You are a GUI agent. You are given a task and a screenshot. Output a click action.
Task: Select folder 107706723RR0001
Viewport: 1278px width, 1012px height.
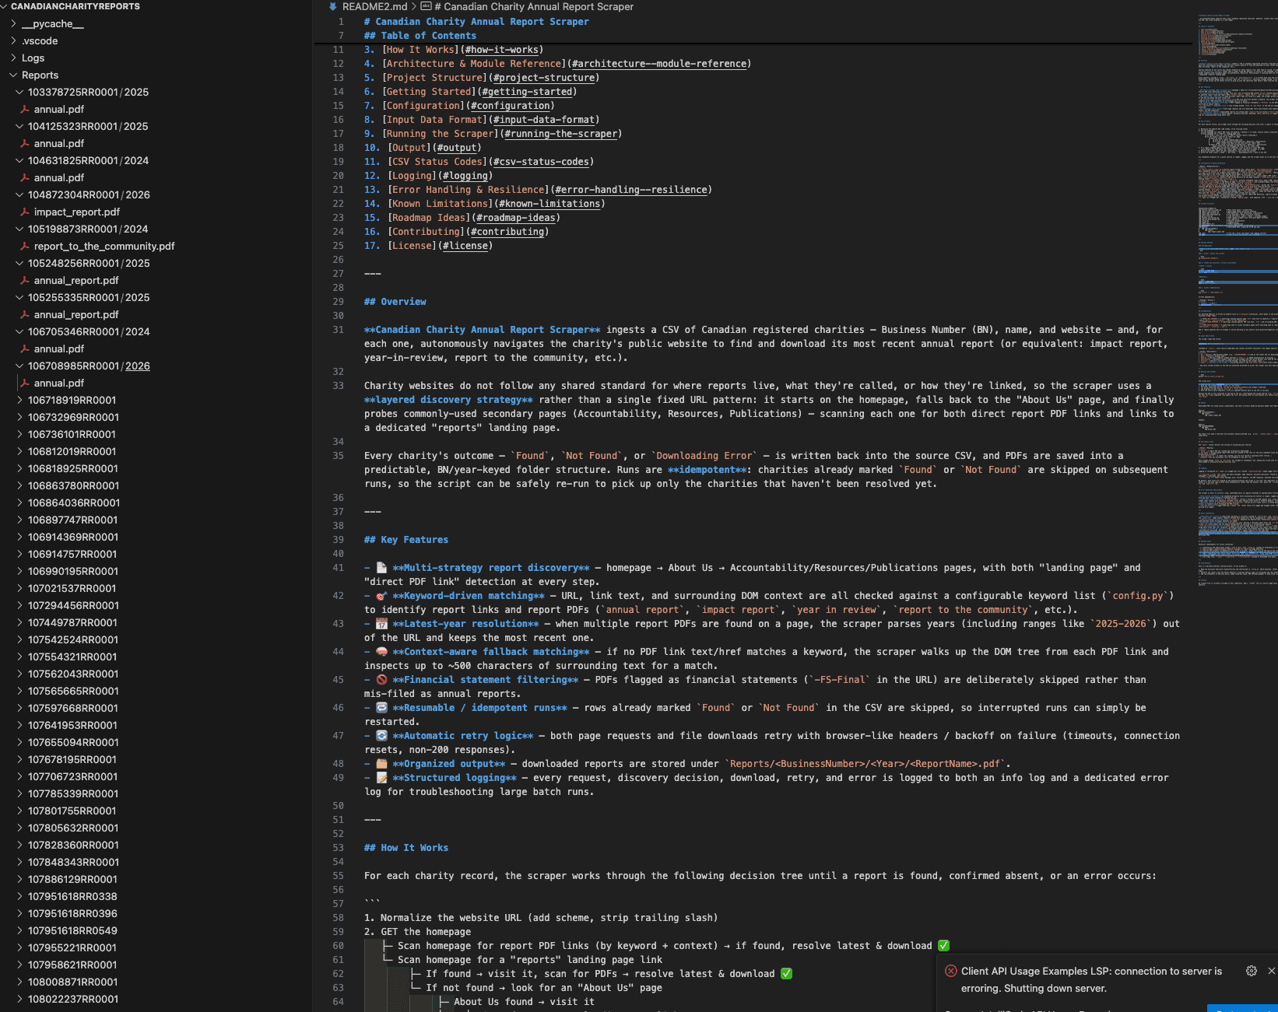[x=73, y=777]
